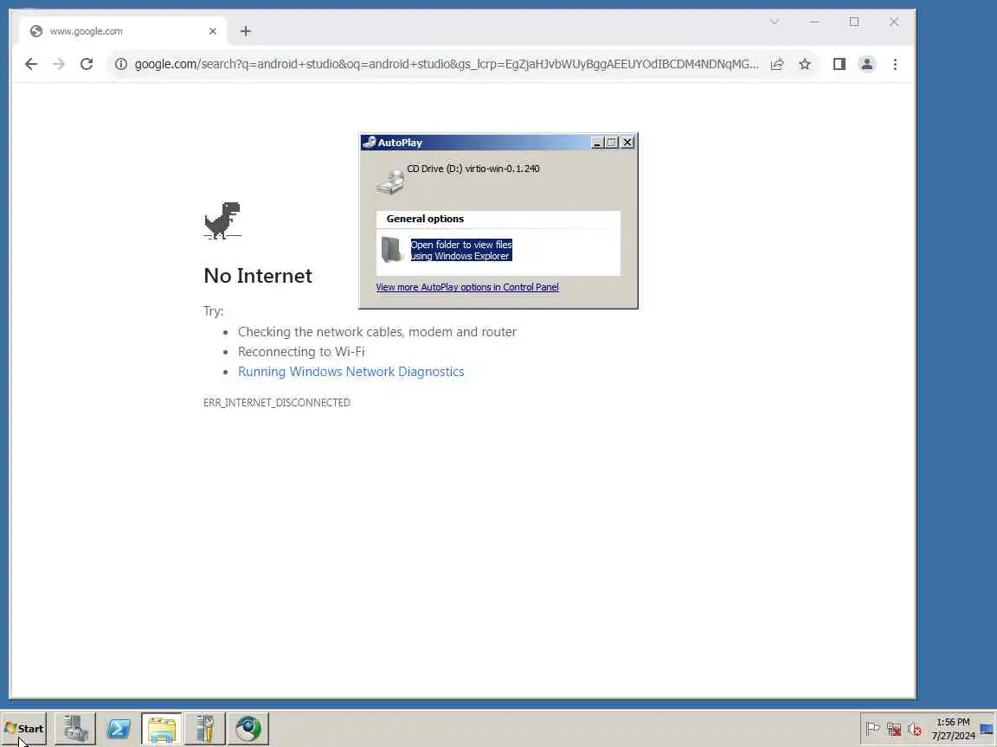
Task: Minimize the AutoPlay dialog
Action: [x=596, y=143]
